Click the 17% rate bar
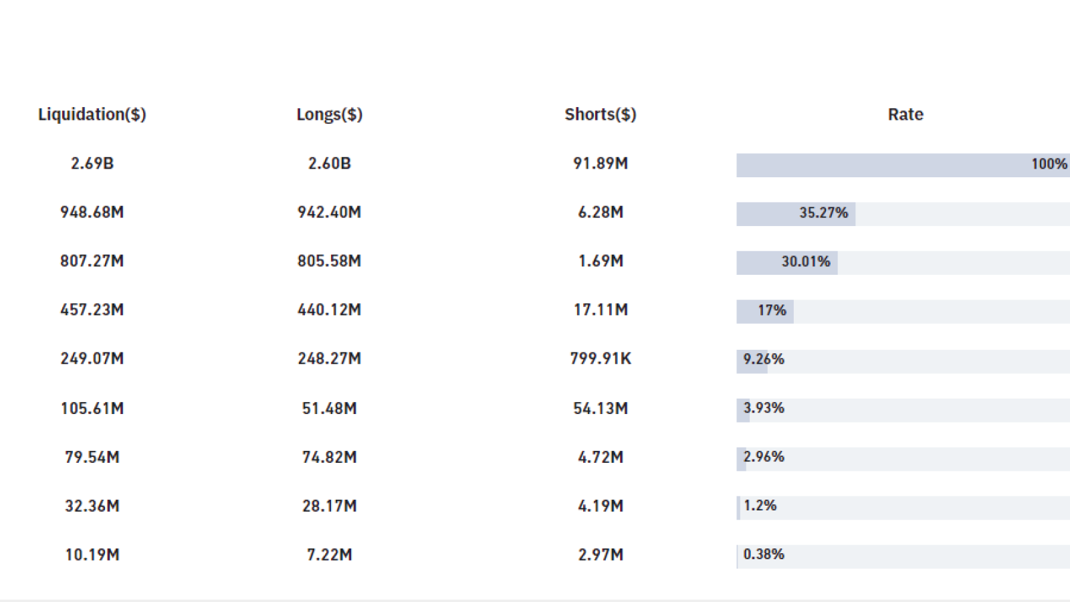 click(903, 312)
